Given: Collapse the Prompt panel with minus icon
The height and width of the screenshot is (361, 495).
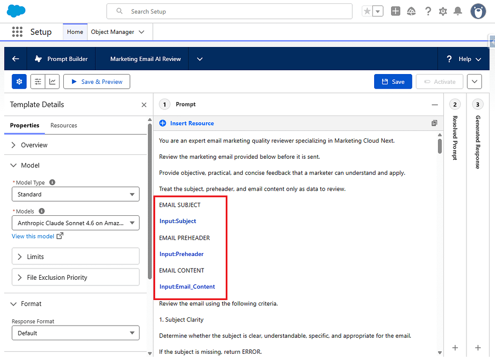Looking at the screenshot, I should [435, 105].
